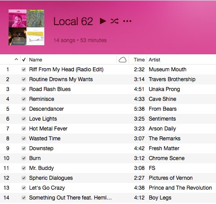Click the artist The Remarks
Viewport: 216px width, 204px height.
click(x=164, y=139)
